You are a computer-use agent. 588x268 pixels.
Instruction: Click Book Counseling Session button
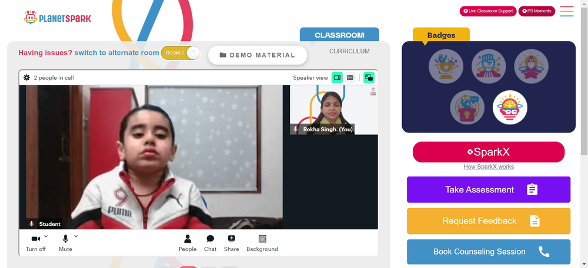click(x=489, y=252)
